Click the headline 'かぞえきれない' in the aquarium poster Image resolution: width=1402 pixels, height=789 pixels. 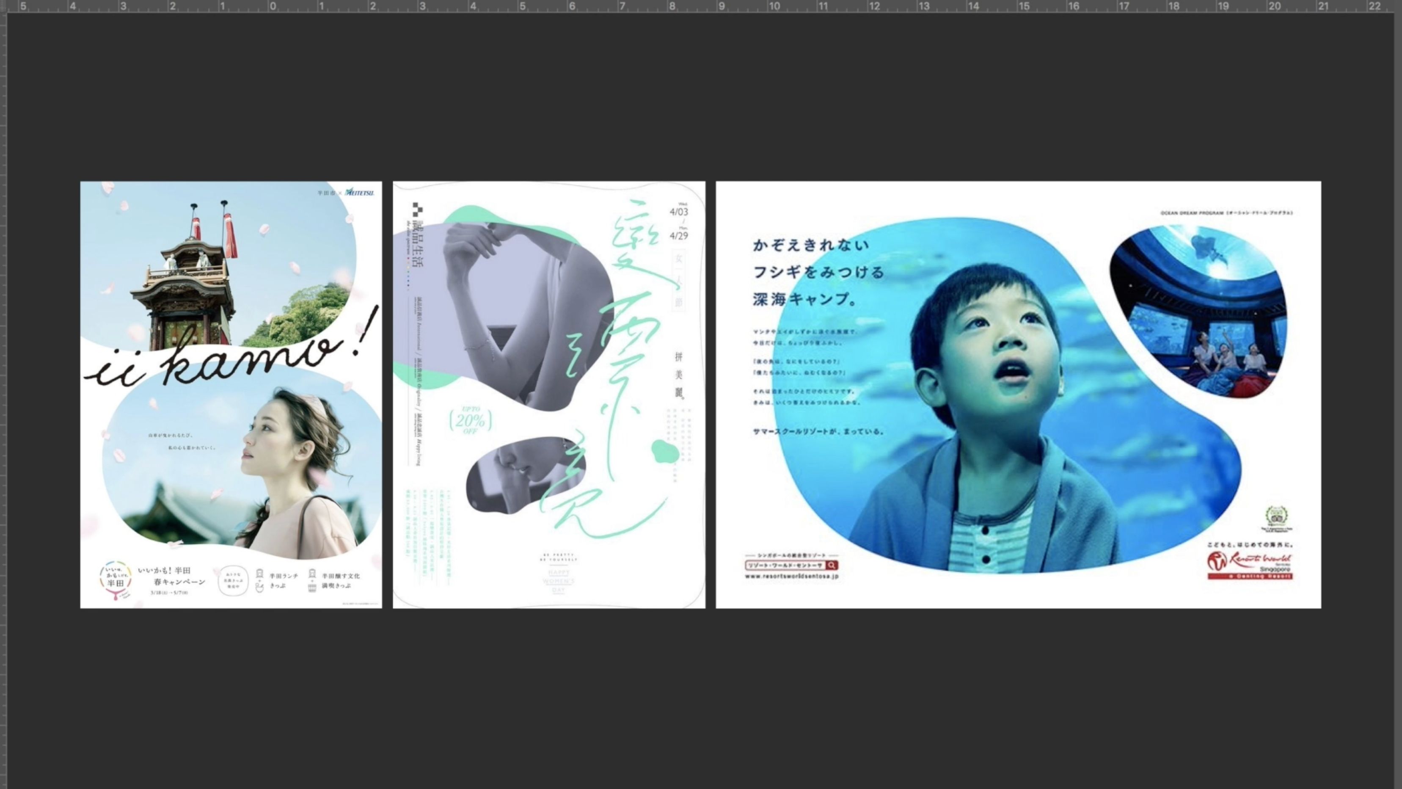tap(811, 246)
